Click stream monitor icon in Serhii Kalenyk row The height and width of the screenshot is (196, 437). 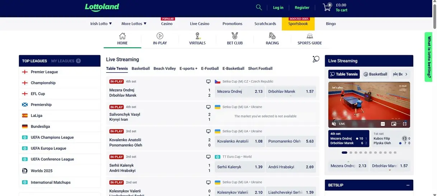[208, 157]
